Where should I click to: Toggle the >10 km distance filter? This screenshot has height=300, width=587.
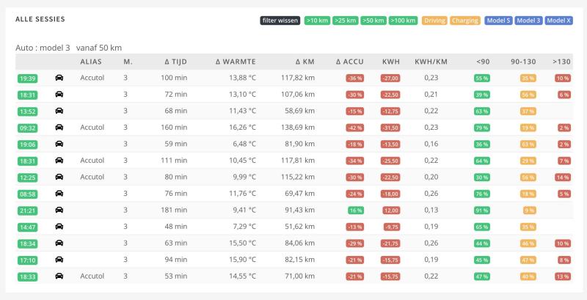[x=317, y=21]
